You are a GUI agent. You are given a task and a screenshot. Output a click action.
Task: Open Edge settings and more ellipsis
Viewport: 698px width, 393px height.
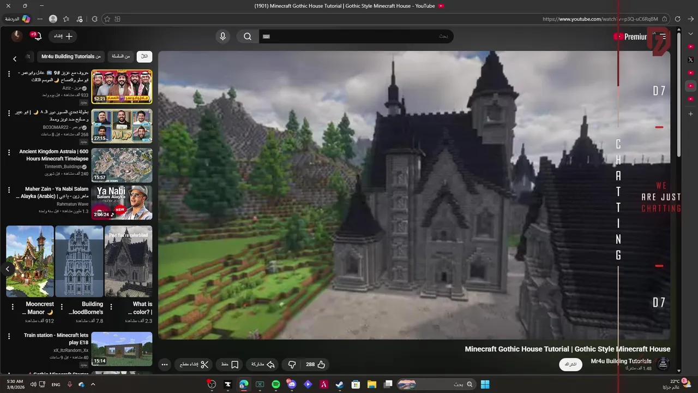coord(40,19)
